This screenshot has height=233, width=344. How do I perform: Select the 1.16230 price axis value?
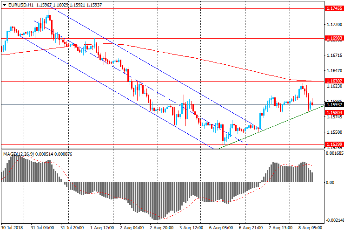click(334, 86)
